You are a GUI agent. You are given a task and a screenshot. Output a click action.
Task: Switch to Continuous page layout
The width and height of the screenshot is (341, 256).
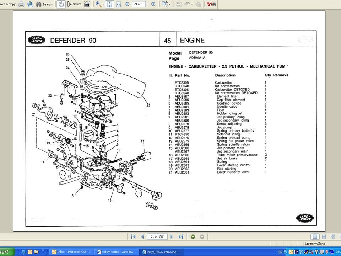324,237
